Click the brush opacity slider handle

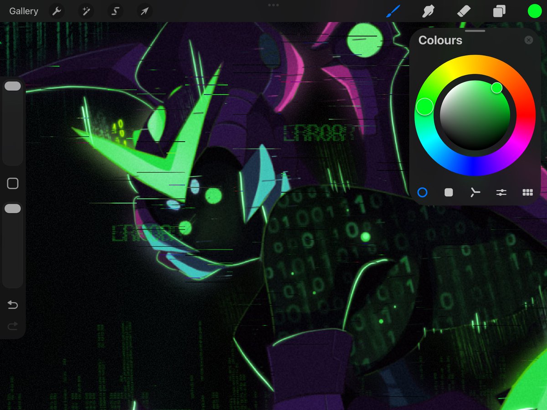[x=13, y=208]
